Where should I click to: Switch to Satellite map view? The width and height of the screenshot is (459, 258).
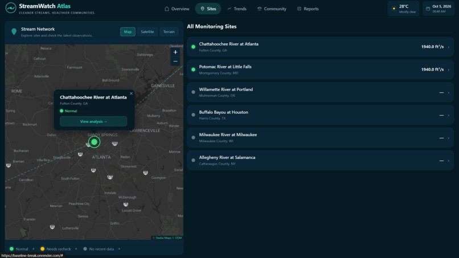(147, 32)
